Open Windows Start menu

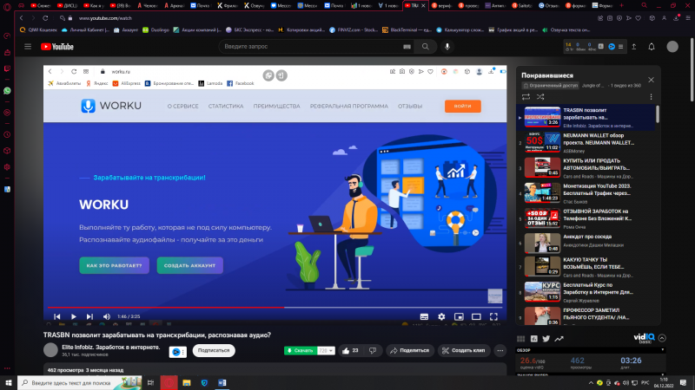coord(9,382)
